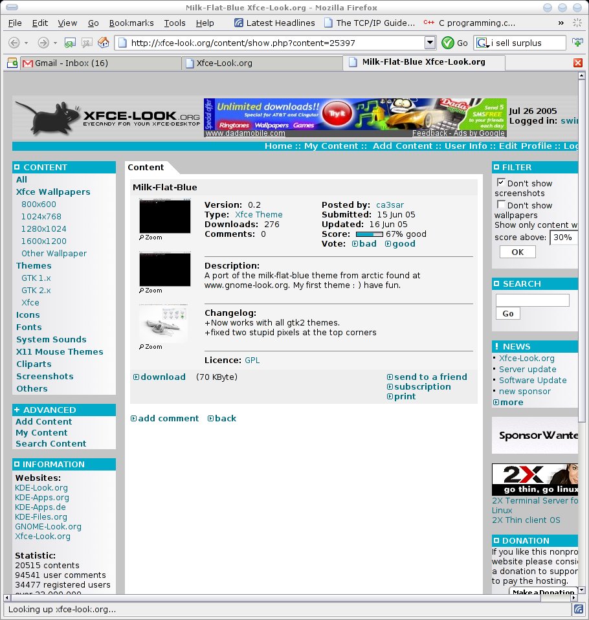The image size is (589, 620).
Task: Go back with the Back arrow button
Action: coord(14,43)
